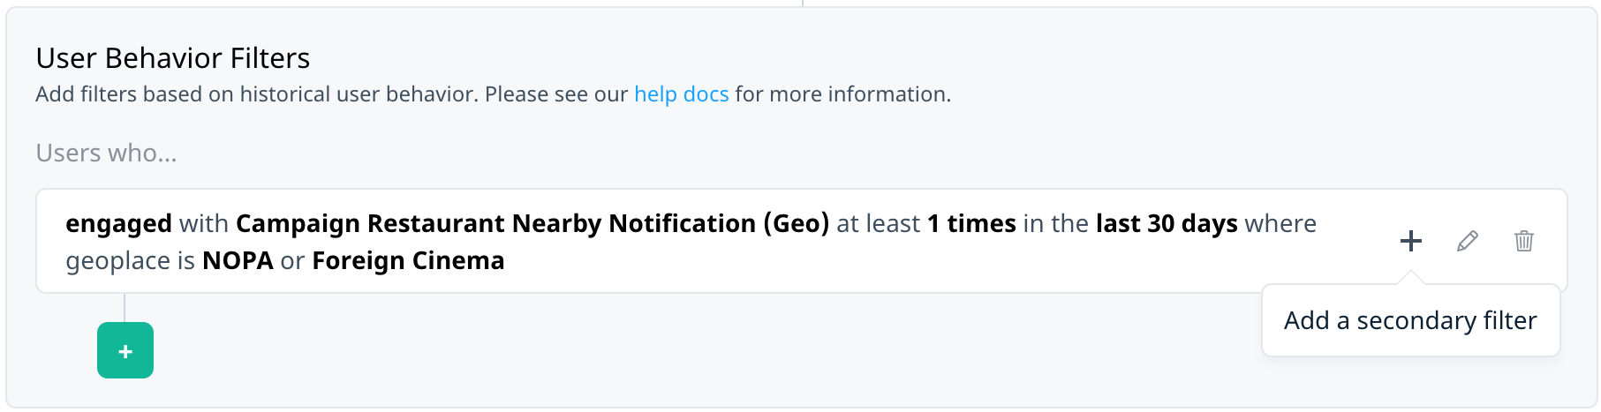Screen dimensions: 1601x412
Task: Select the 'engaged' filter keyword
Action: click(x=118, y=224)
